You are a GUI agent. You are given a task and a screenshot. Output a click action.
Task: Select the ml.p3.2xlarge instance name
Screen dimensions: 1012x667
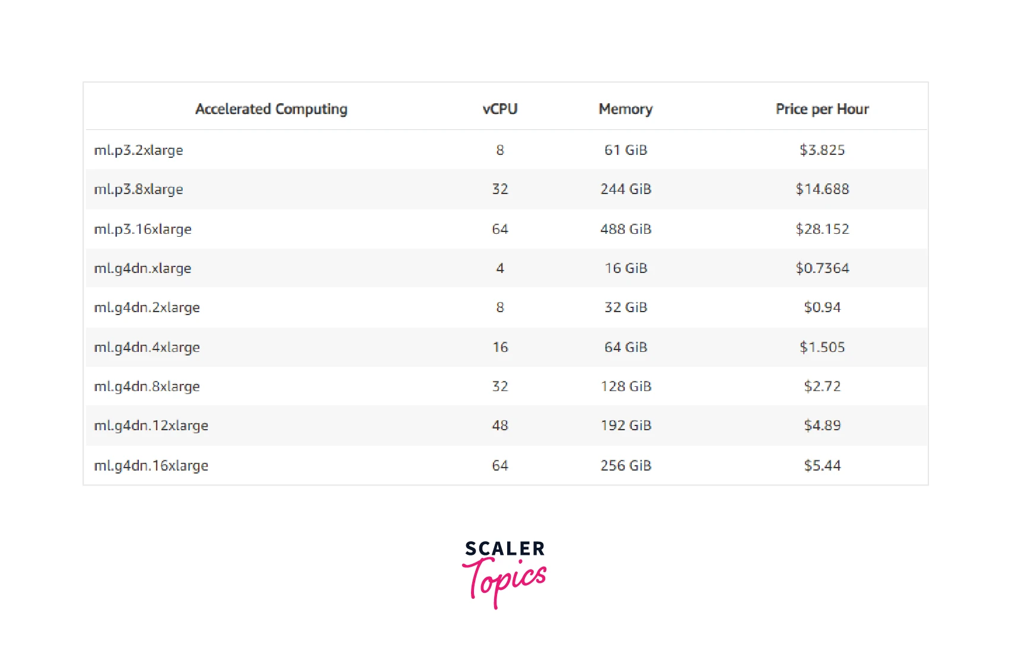138,150
